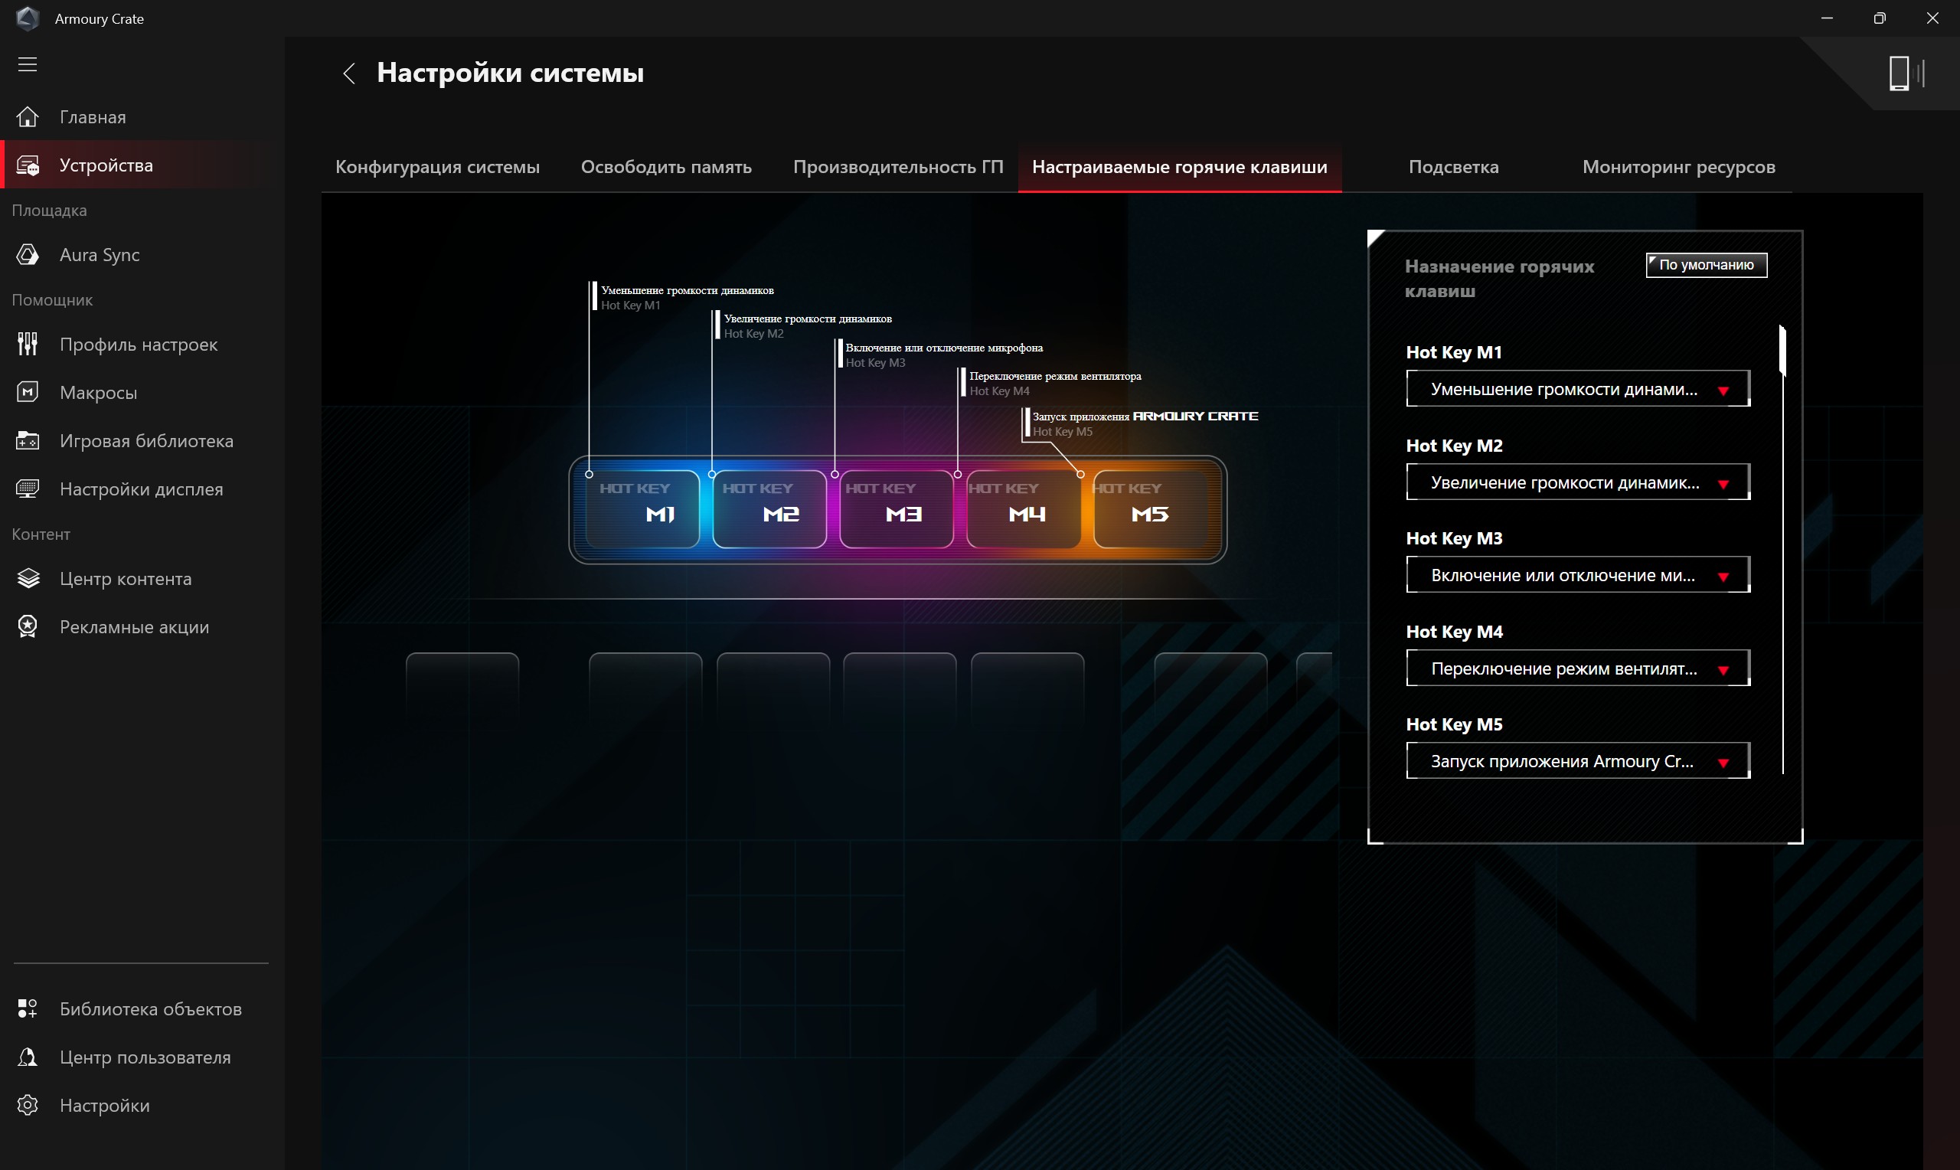Open Настройки дисплея monitor icon

(28, 489)
